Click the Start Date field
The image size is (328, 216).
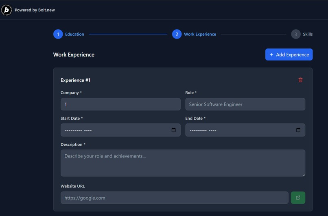[120, 130]
